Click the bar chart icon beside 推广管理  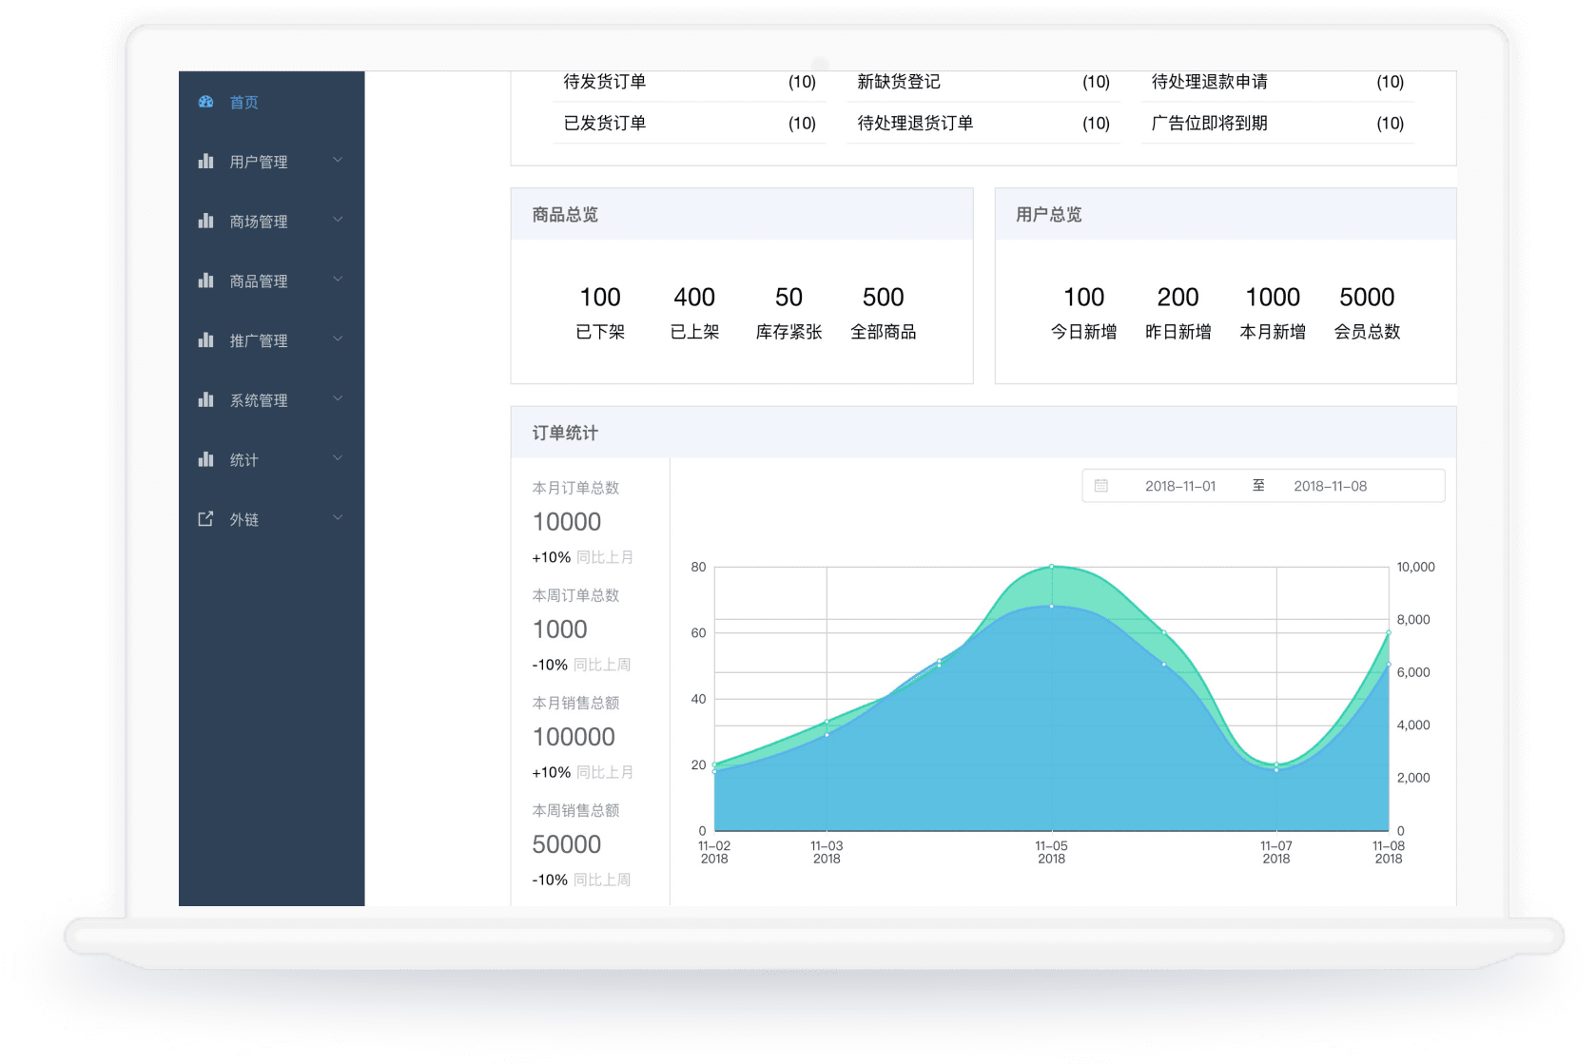click(205, 340)
